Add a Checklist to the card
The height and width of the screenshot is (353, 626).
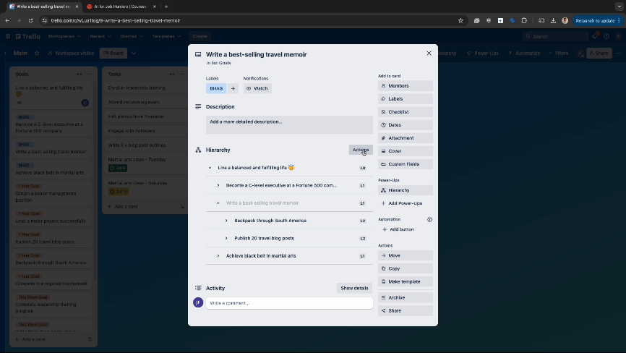point(406,112)
